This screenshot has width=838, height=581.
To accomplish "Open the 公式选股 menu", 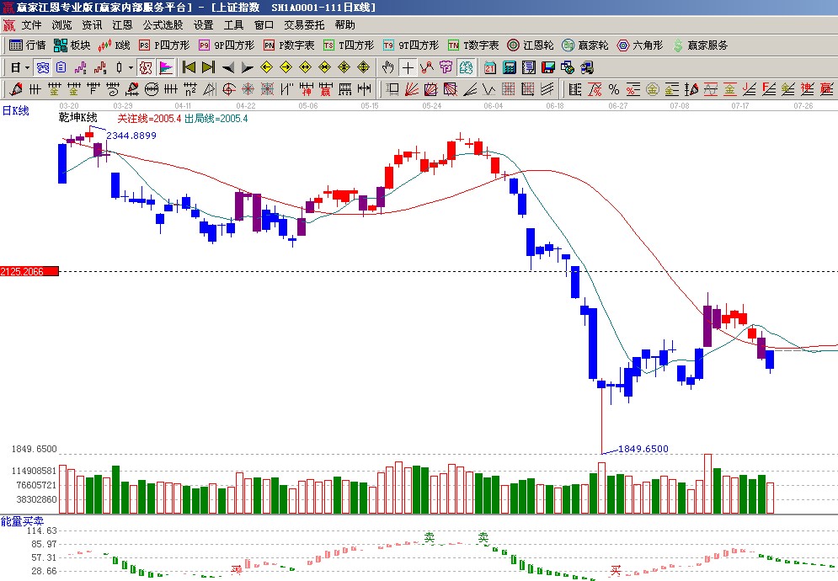I will pos(163,25).
